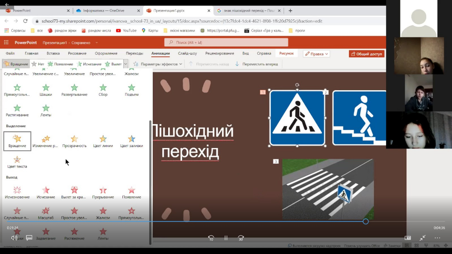Toggle captions in the video player
This screenshot has height=254, width=452.
point(29,238)
